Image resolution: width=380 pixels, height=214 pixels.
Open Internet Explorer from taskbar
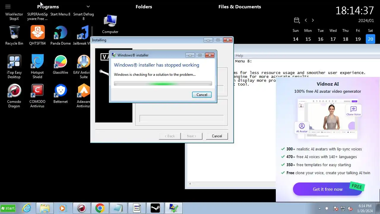pyautogui.click(x=27, y=208)
